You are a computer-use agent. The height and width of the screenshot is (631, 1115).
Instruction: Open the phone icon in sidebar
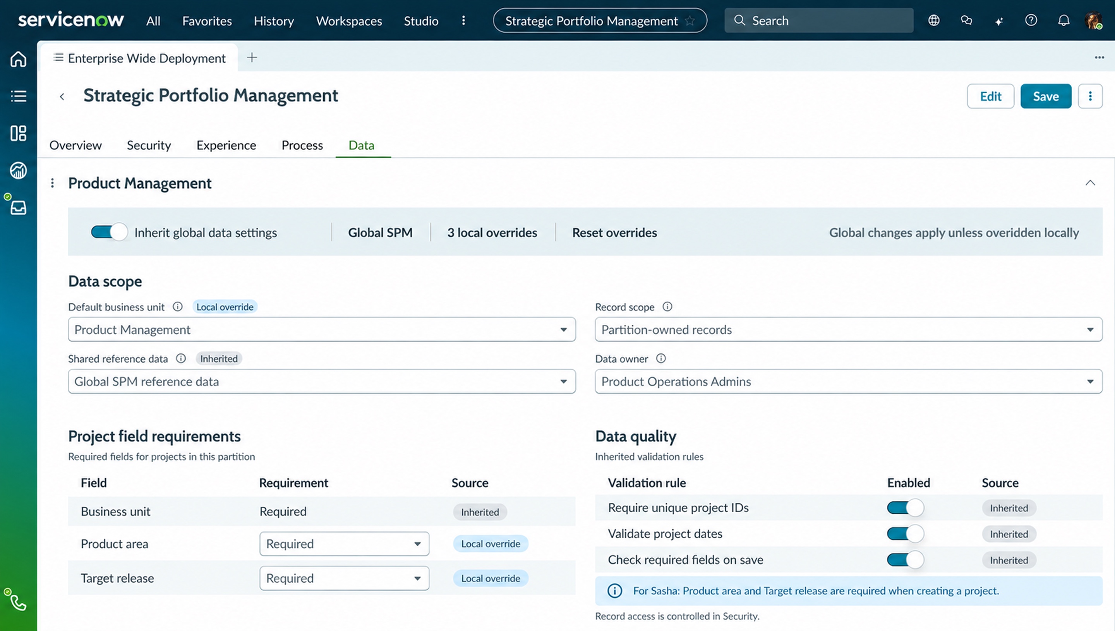(18, 603)
